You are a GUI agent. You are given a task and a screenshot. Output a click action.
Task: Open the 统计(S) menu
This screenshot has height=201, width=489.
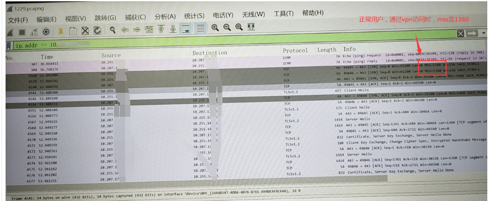[x=194, y=16]
